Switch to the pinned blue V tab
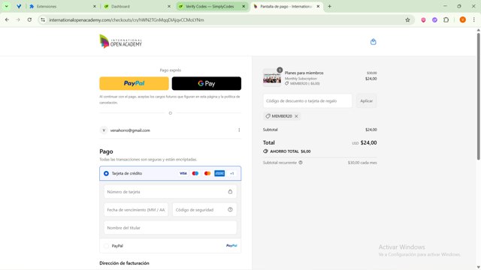 19,6
